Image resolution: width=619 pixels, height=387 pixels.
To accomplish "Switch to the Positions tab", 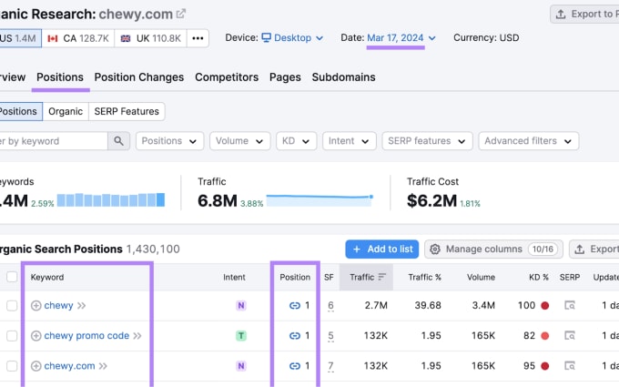I will (x=60, y=77).
